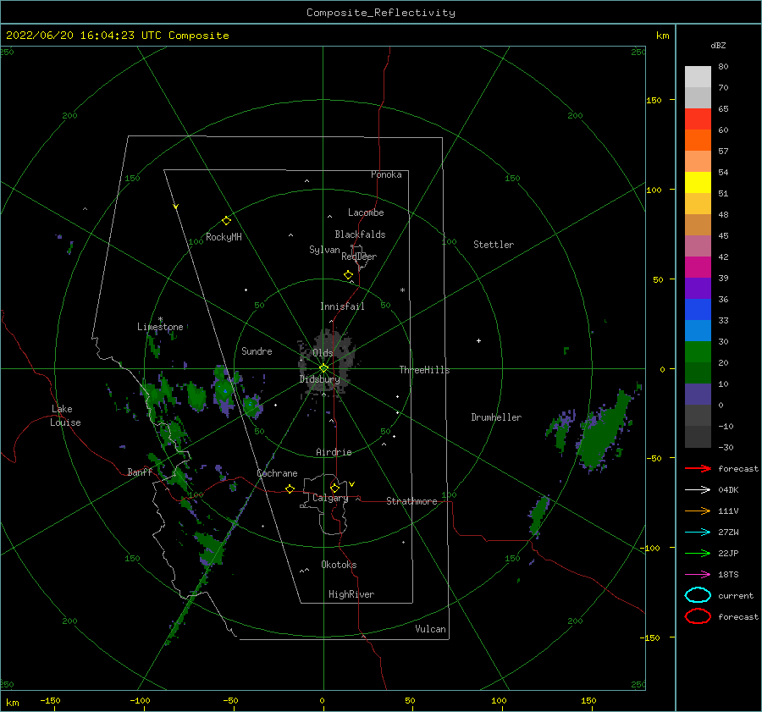Select the 20 dBZ green swatch
This screenshot has height=712, width=762.
[698, 373]
